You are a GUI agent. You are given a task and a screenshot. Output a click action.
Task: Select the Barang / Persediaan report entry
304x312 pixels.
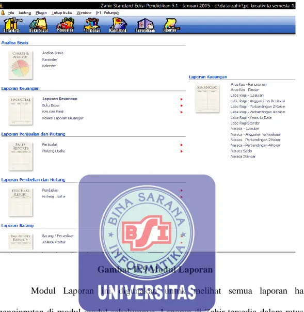point(58,236)
